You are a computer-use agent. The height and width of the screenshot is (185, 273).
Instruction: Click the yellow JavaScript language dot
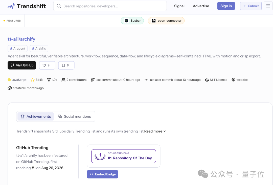[9, 80]
